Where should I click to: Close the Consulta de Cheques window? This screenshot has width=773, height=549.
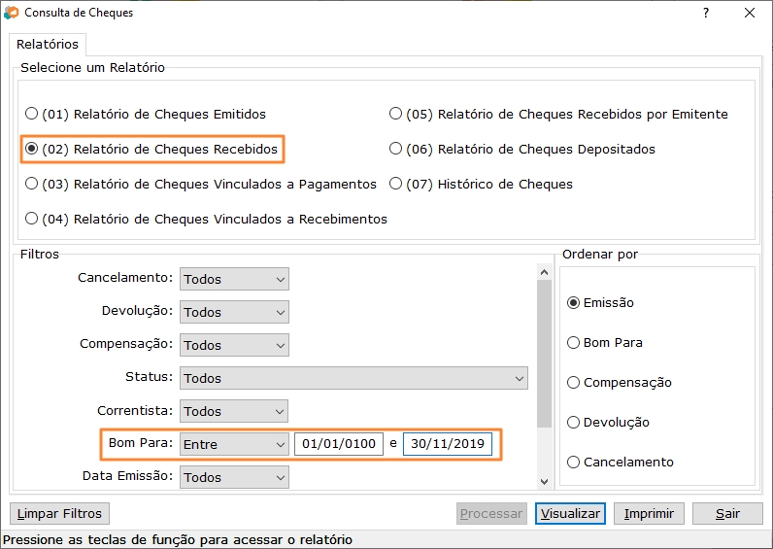click(x=750, y=13)
